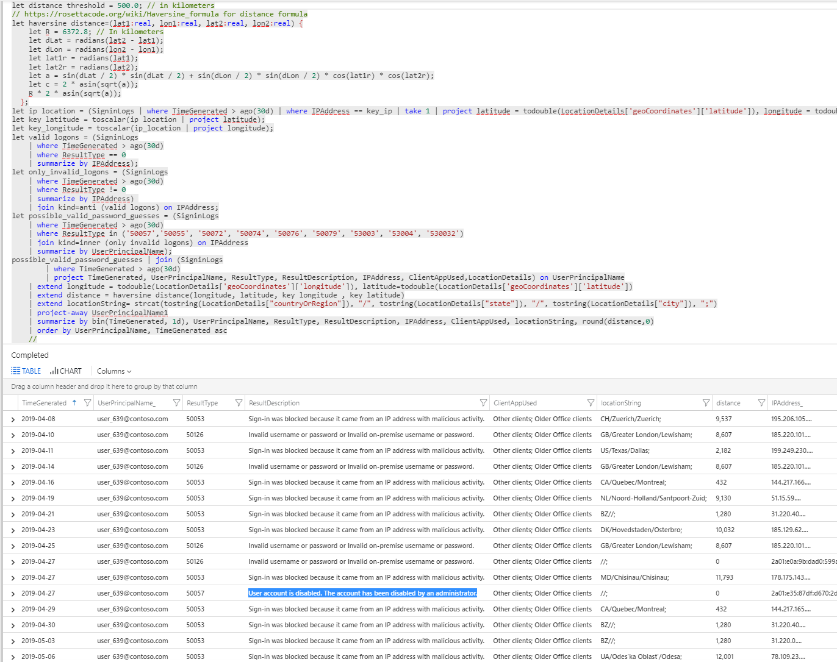Expand the 2019-04-19 result row
The width and height of the screenshot is (837, 662).
click(x=13, y=499)
